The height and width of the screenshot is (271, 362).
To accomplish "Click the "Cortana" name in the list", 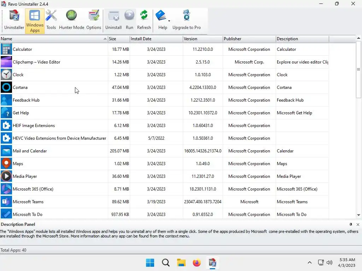I will [x=20, y=88].
